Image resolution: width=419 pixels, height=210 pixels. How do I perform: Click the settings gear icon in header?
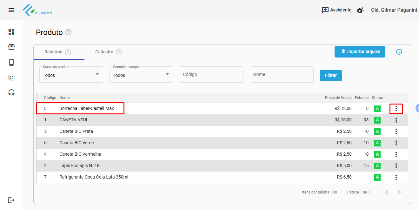(360, 10)
